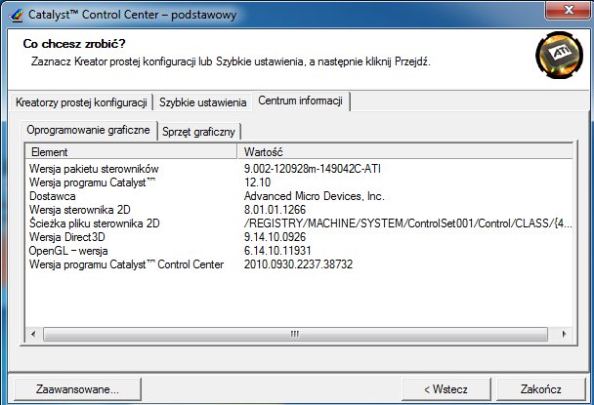Go back with the Wstecz button

[445, 389]
